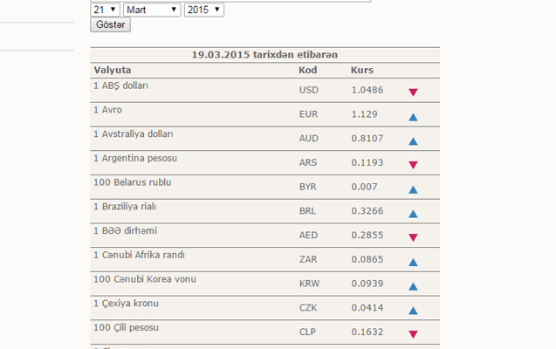Click the red down arrow for AED
Image resolution: width=556 pixels, height=349 pixels.
point(413,237)
